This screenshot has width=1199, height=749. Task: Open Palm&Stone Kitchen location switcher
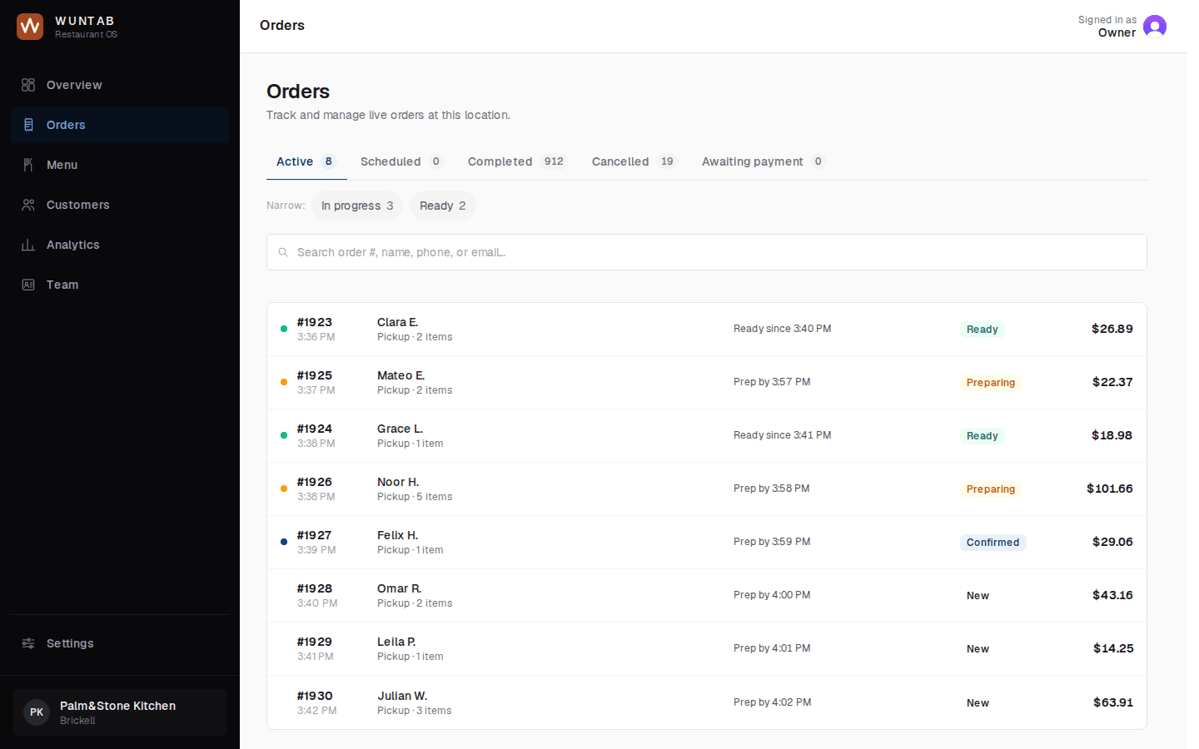pos(120,712)
